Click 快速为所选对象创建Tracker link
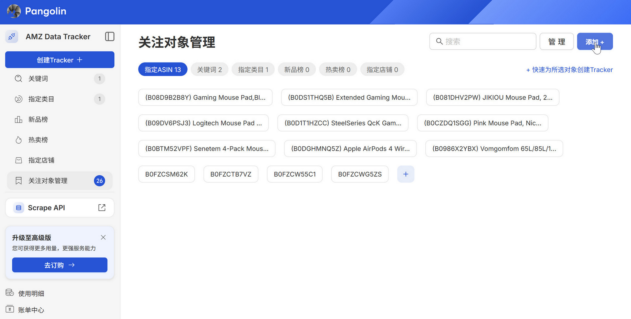Image resolution: width=631 pixels, height=319 pixels. [569, 70]
